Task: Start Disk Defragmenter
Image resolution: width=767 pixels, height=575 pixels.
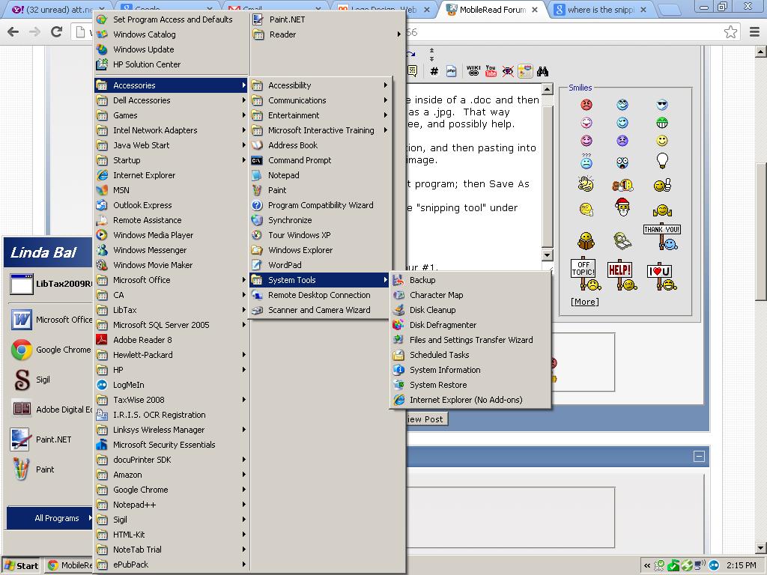Action: tap(470, 325)
